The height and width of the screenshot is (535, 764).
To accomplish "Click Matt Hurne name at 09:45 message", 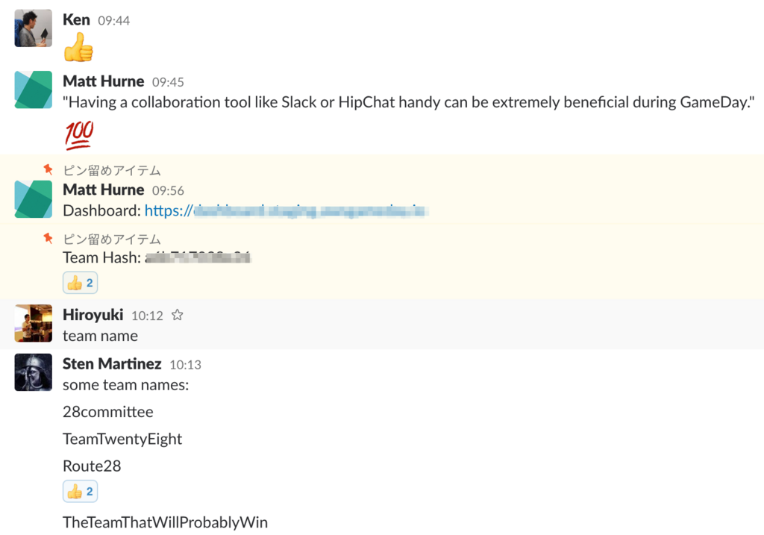I will point(104,81).
